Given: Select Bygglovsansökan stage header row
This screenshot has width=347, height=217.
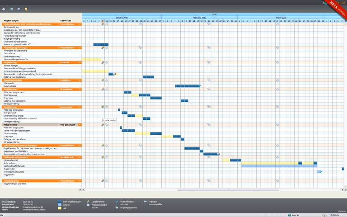Looking at the screenshot, I should click(x=42, y=80).
